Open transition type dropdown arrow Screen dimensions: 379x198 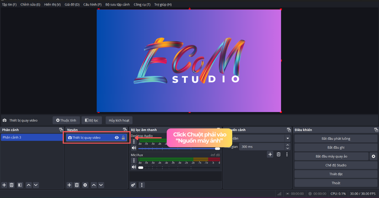click(x=288, y=138)
